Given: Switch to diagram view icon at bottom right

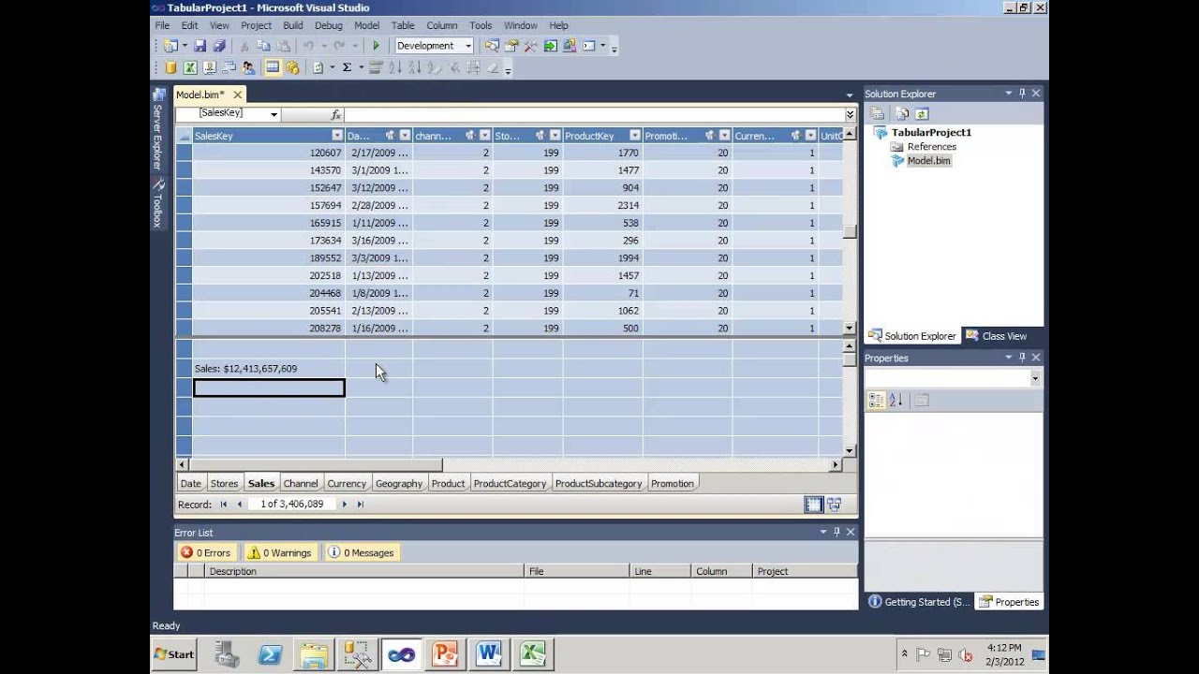Looking at the screenshot, I should coord(834,505).
